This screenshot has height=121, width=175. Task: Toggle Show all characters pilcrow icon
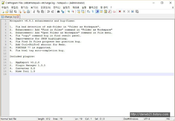pos(93,12)
